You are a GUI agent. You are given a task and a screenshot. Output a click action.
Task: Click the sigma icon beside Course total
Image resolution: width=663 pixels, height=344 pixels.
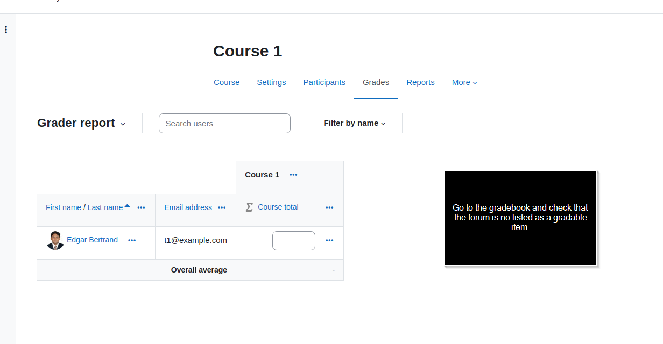coord(249,207)
